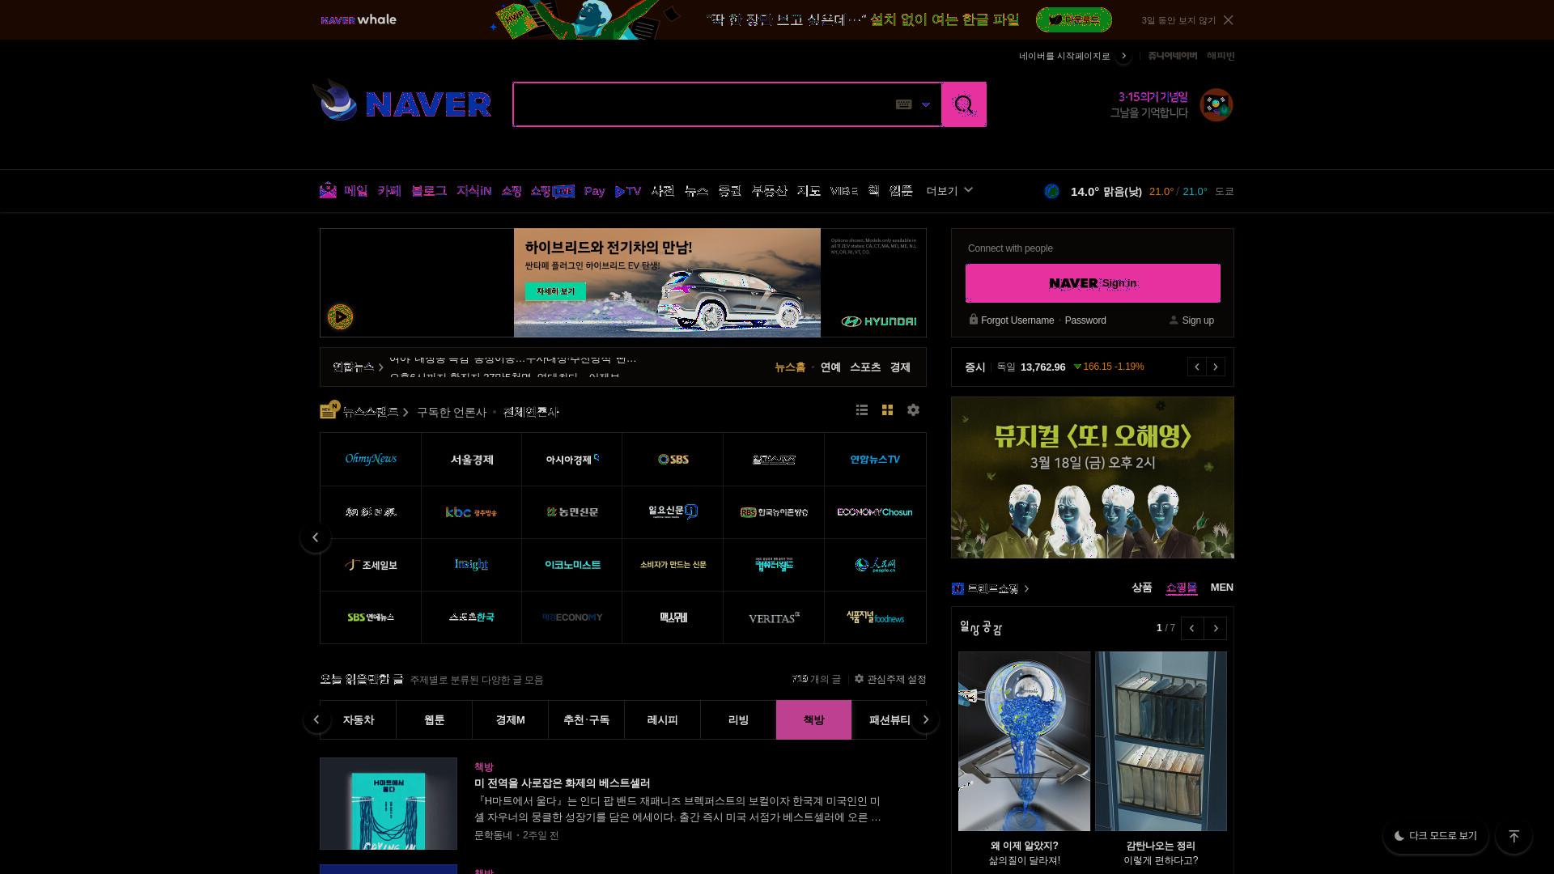
Task: Select 전체언론사 filter
Action: coord(531,412)
